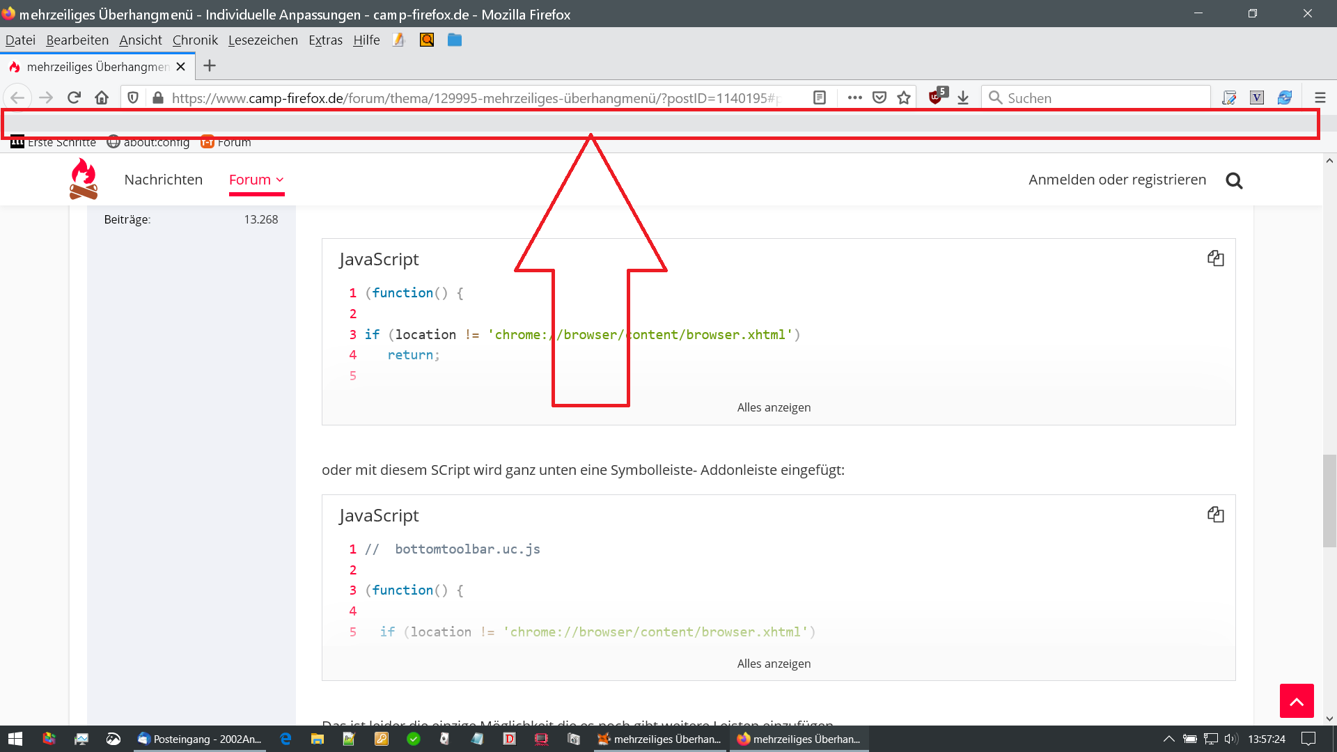Bookmark this page with star icon

pyautogui.click(x=904, y=97)
